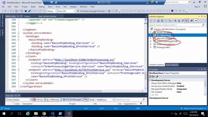Screen dimensions: 208x117
Task: Open the Properties wrench in Solution Explorer toolbar
Action: [x=191, y=21]
